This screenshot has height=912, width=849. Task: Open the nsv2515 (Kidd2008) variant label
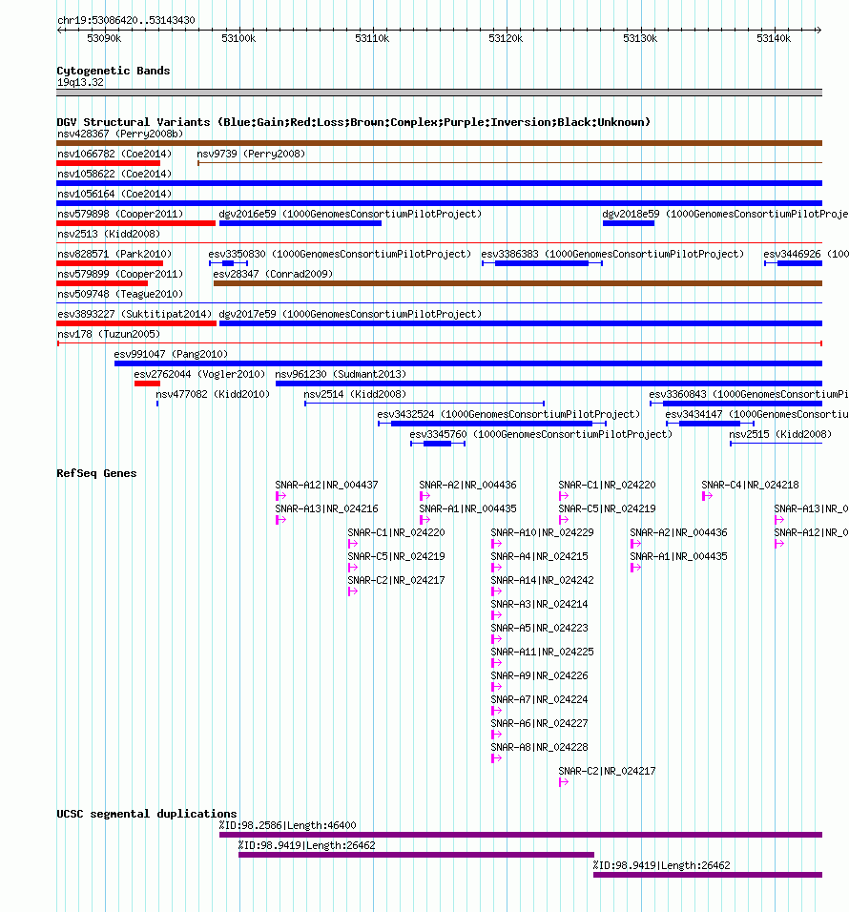click(780, 434)
